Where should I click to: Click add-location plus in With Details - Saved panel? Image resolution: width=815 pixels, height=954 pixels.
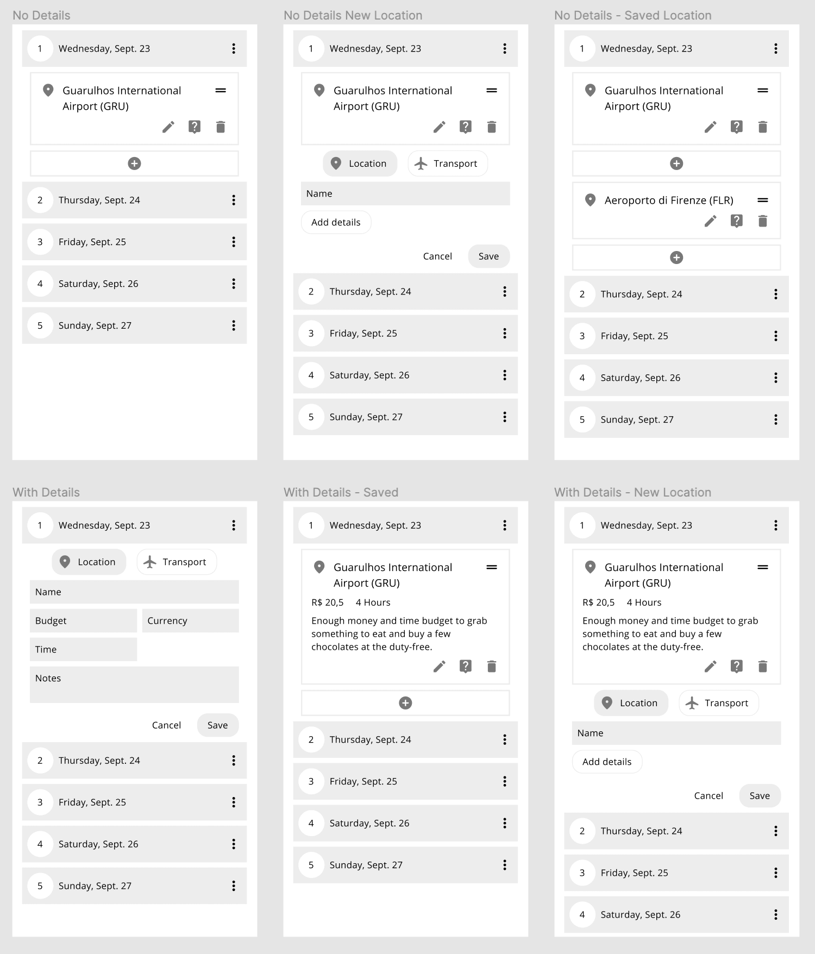coord(405,703)
